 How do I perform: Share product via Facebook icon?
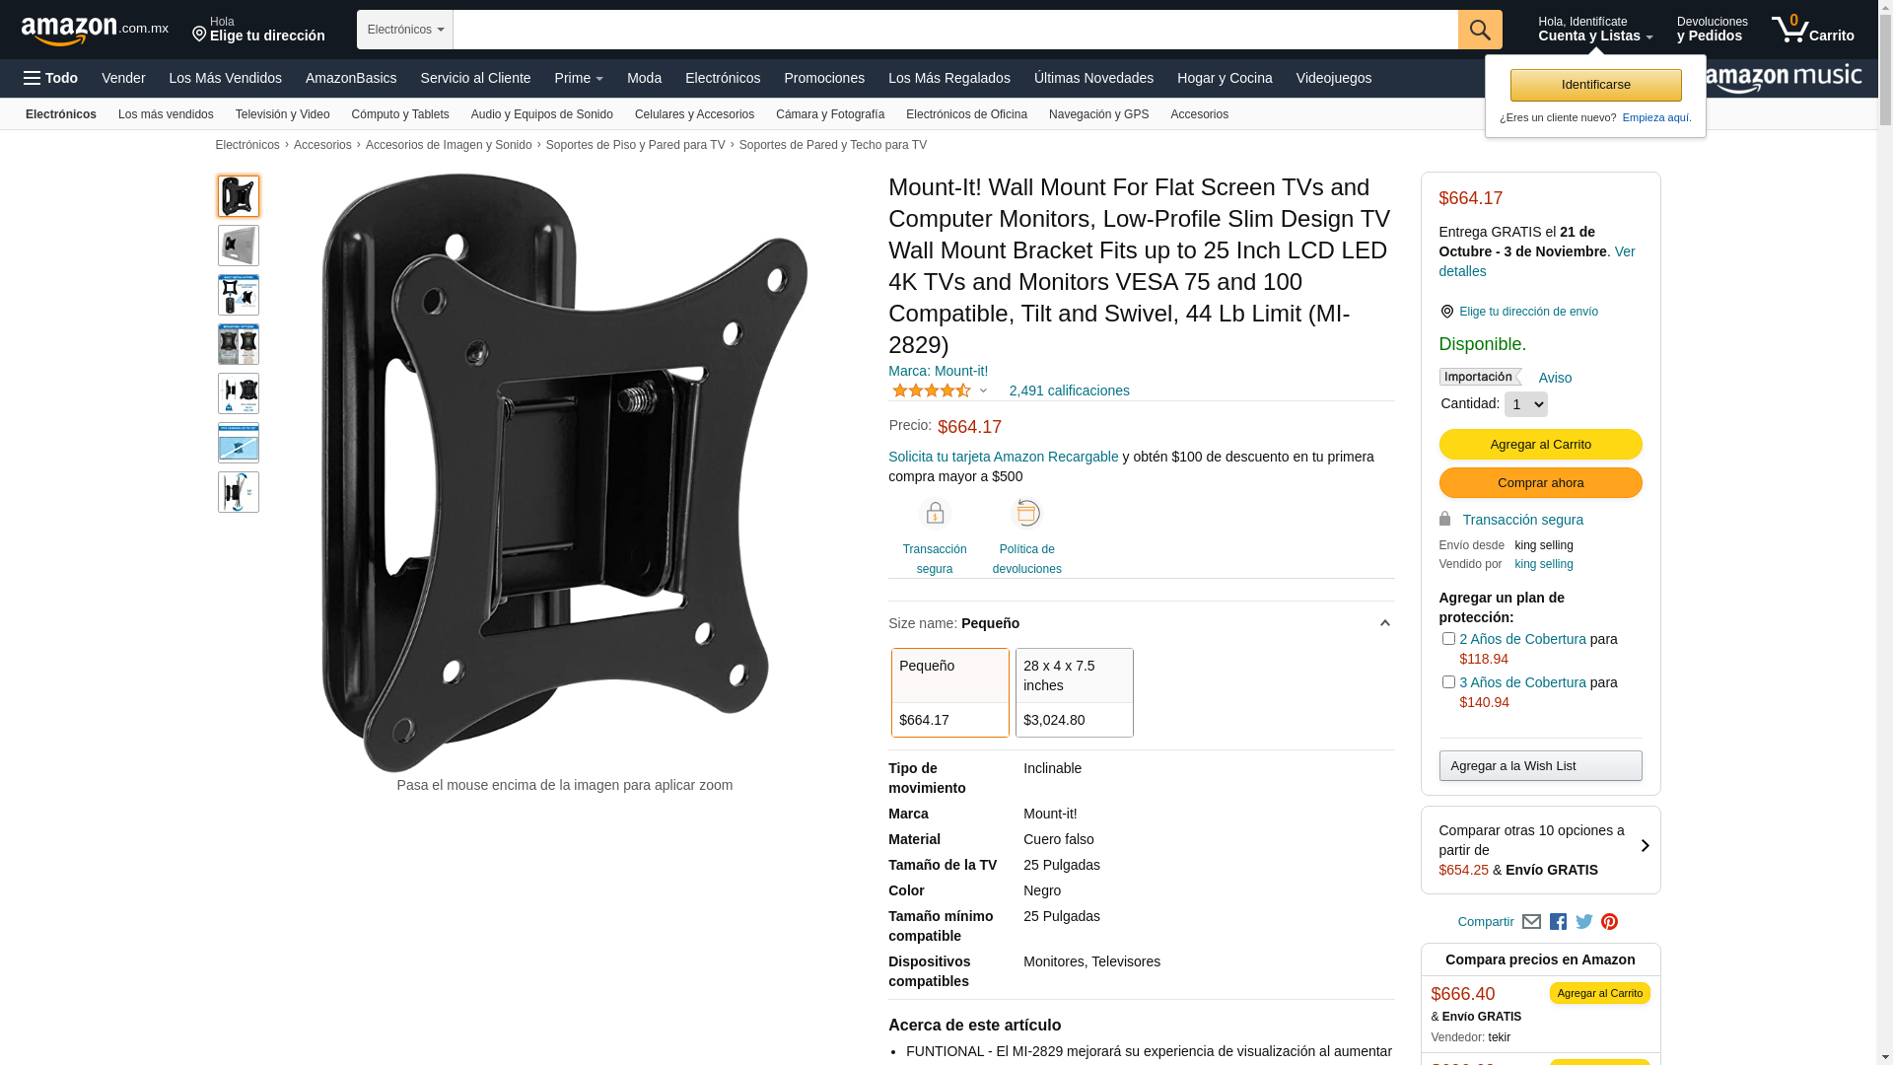click(x=1558, y=922)
